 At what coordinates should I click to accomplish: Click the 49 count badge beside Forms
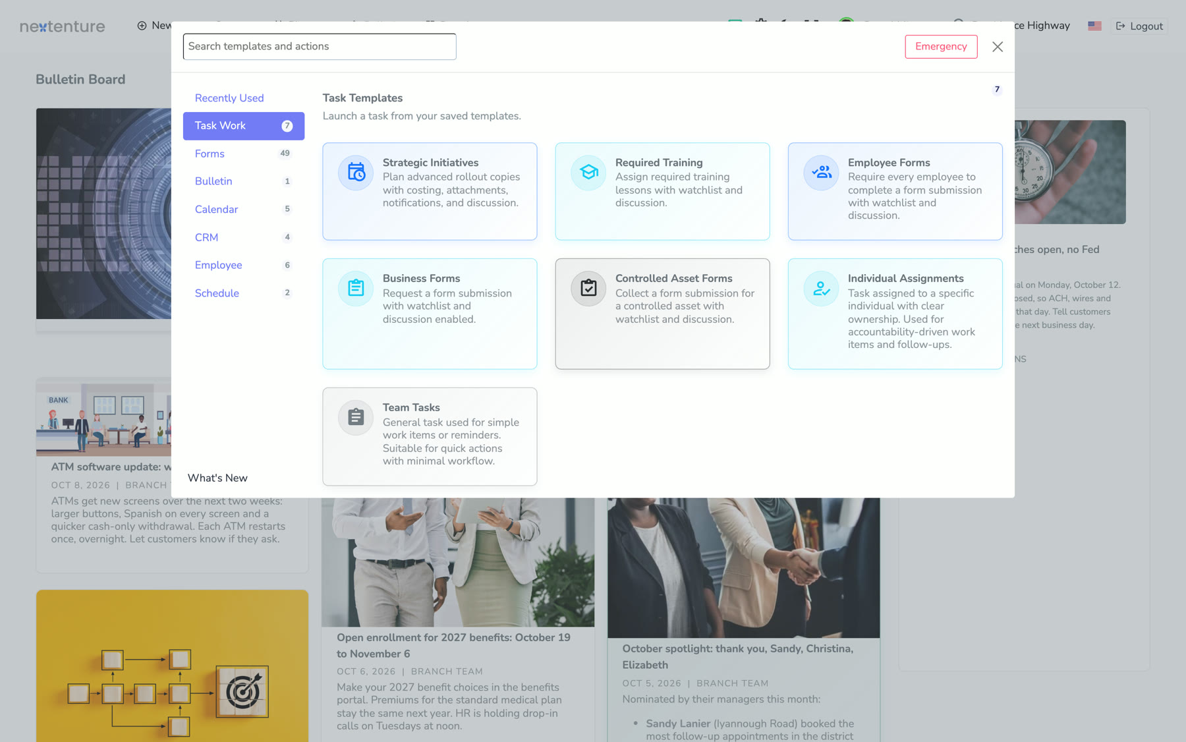tap(285, 154)
